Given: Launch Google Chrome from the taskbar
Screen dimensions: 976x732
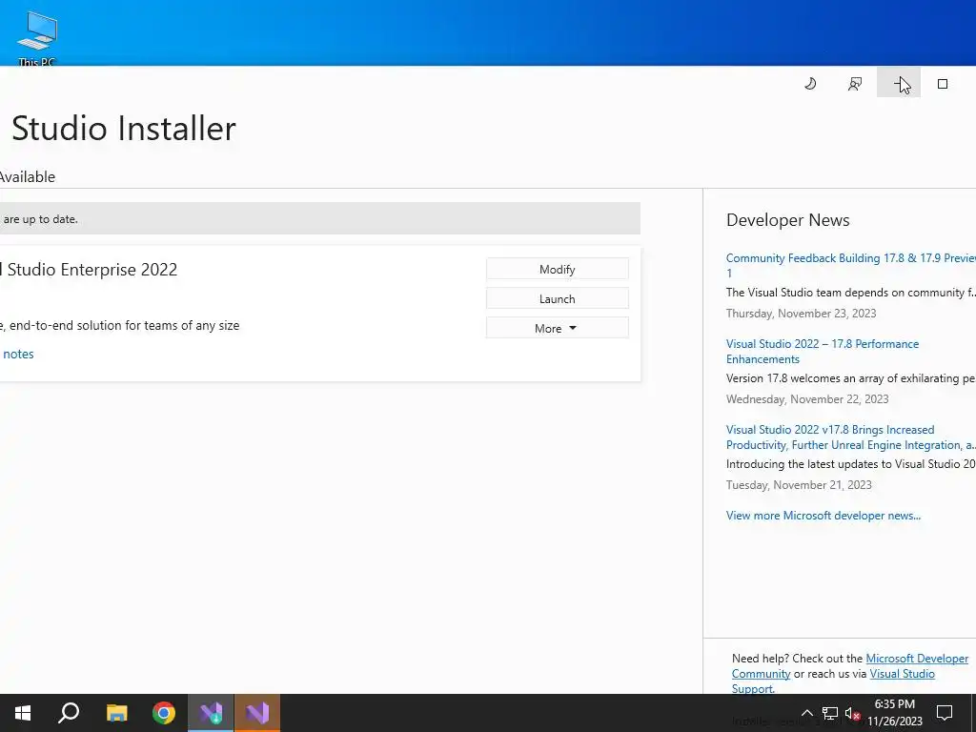Looking at the screenshot, I should (x=164, y=713).
